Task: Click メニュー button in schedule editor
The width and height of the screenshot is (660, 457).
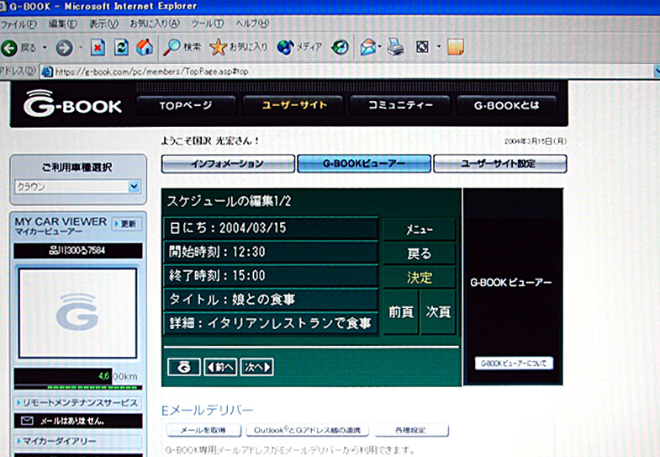Action: pyautogui.click(x=420, y=230)
